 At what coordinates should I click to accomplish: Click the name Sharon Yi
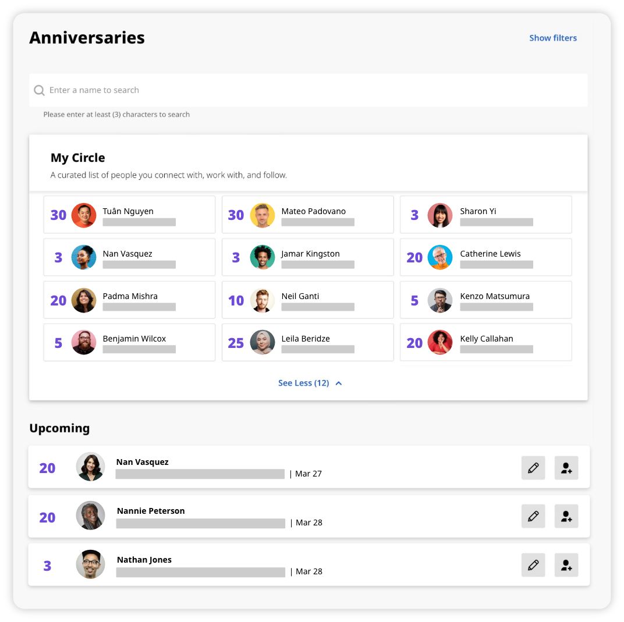(x=478, y=211)
